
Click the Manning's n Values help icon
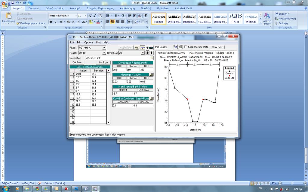pos(151,75)
